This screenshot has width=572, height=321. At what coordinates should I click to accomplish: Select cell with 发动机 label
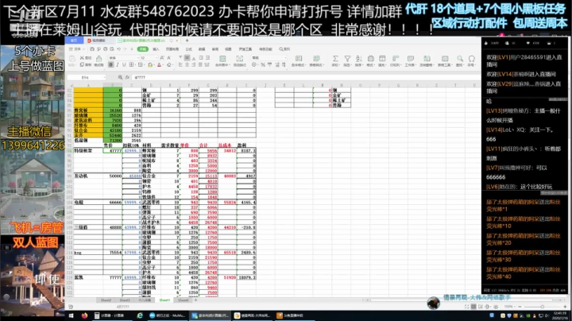point(88,176)
